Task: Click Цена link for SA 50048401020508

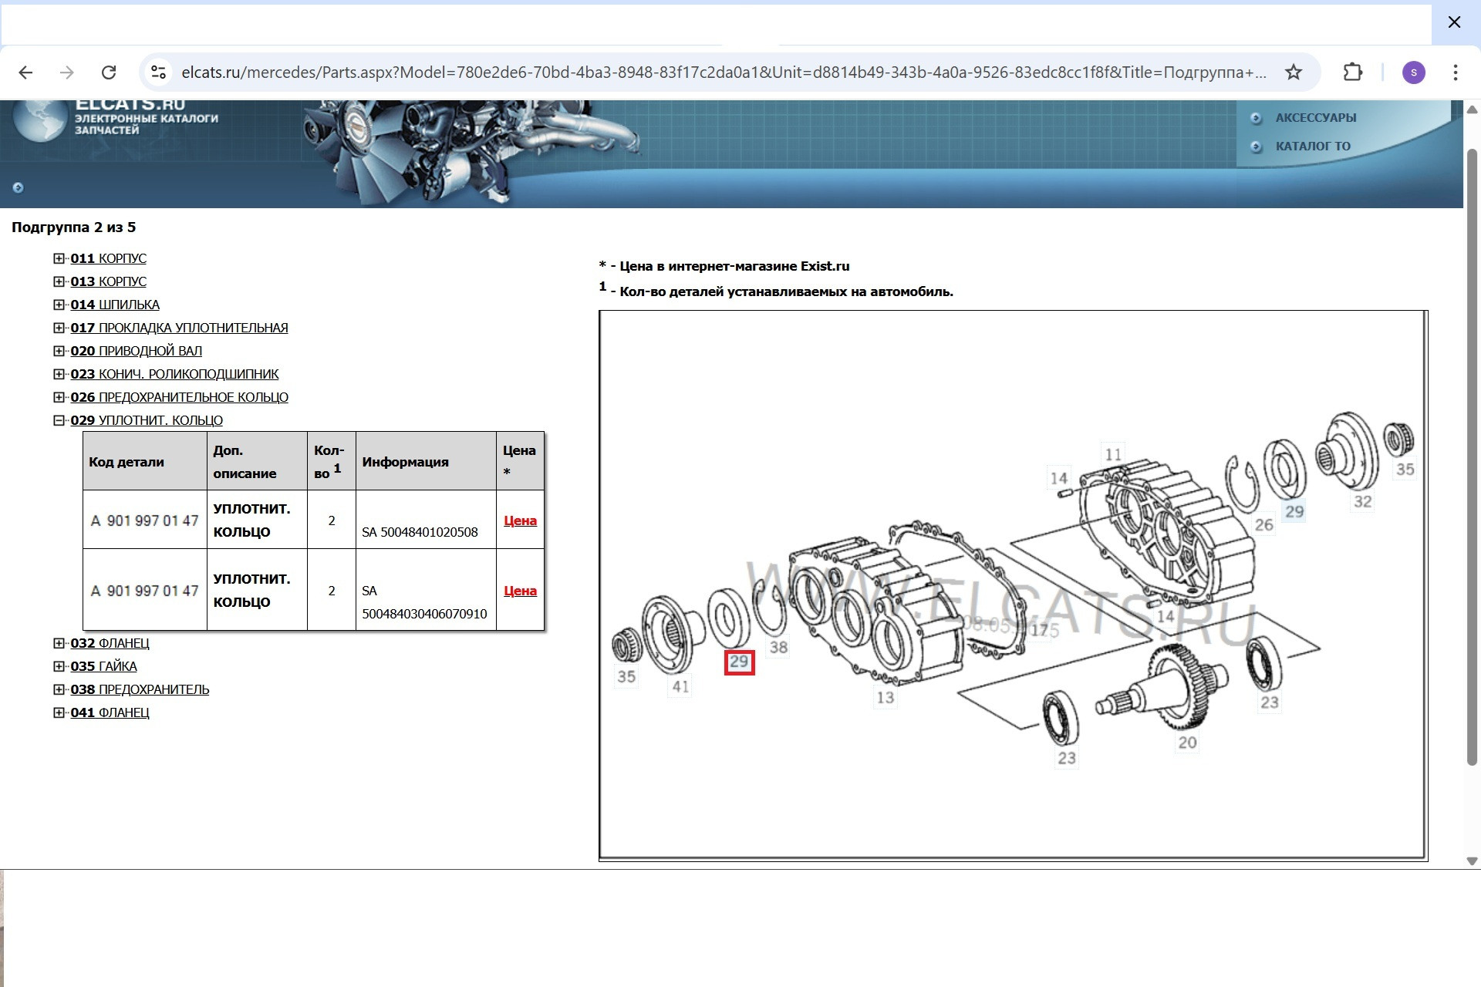Action: [520, 520]
